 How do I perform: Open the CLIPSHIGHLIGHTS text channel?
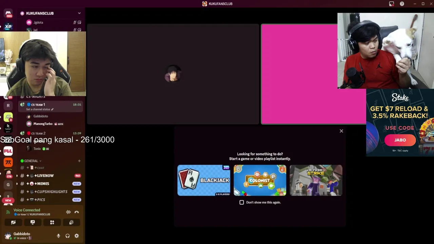[51, 192]
